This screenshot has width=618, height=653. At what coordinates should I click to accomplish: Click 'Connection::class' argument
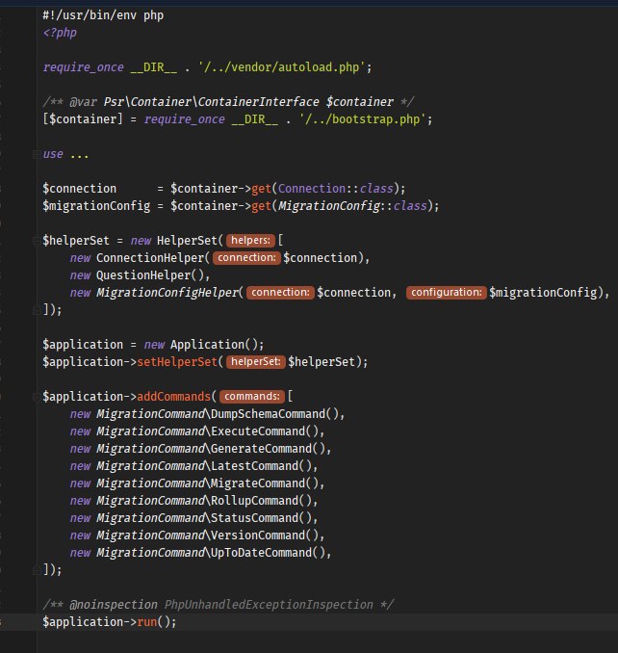point(336,189)
